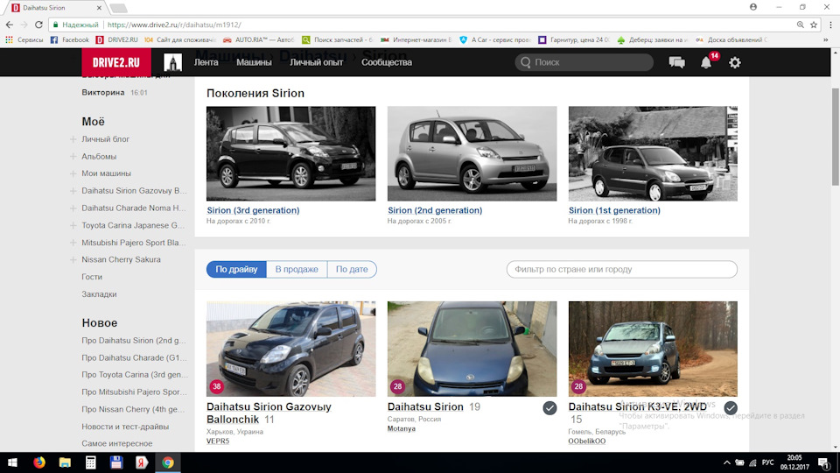Reload the page with refresh icon
The width and height of the screenshot is (840, 473).
coord(38,25)
